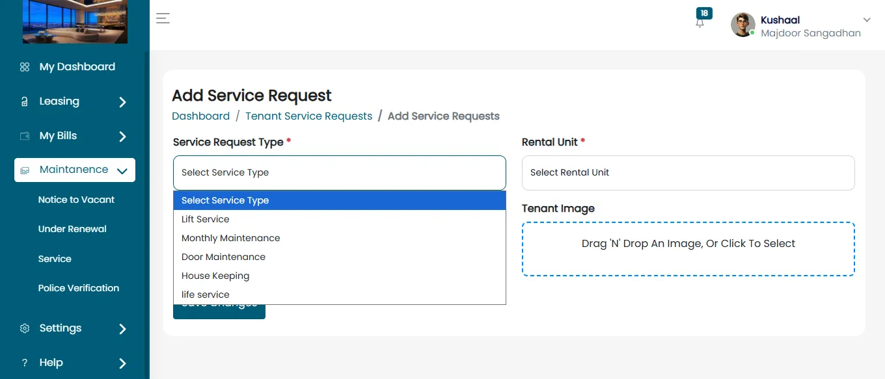885x379 pixels.
Task: Click the Help question mark icon
Action: (25, 363)
